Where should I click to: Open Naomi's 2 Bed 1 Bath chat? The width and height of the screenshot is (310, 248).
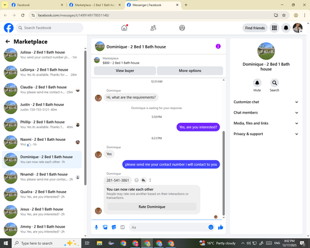click(x=42, y=142)
